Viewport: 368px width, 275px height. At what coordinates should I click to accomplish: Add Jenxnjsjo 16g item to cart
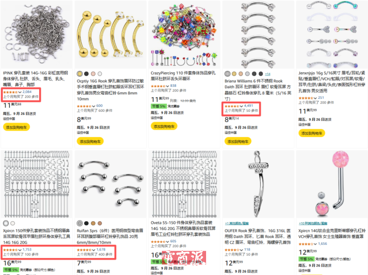click(312, 133)
